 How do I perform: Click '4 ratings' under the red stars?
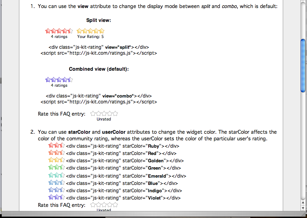(59, 37)
